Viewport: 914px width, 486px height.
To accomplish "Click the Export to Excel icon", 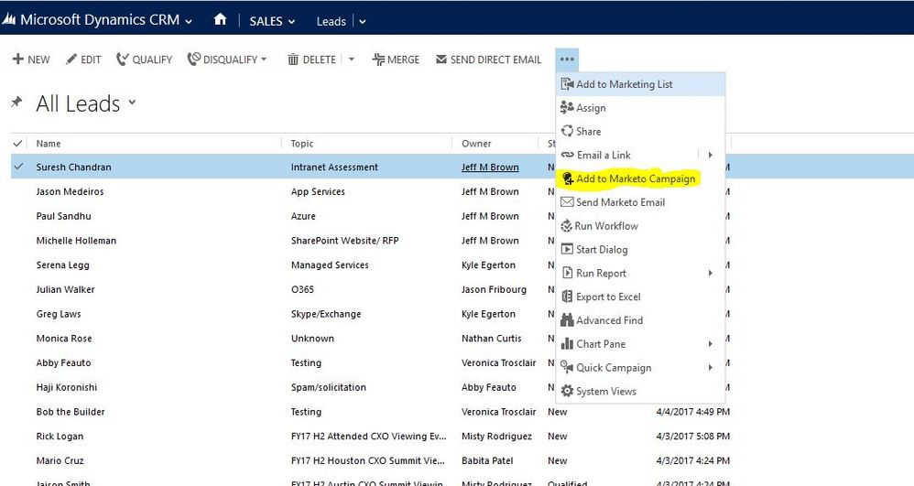I will [x=567, y=297].
